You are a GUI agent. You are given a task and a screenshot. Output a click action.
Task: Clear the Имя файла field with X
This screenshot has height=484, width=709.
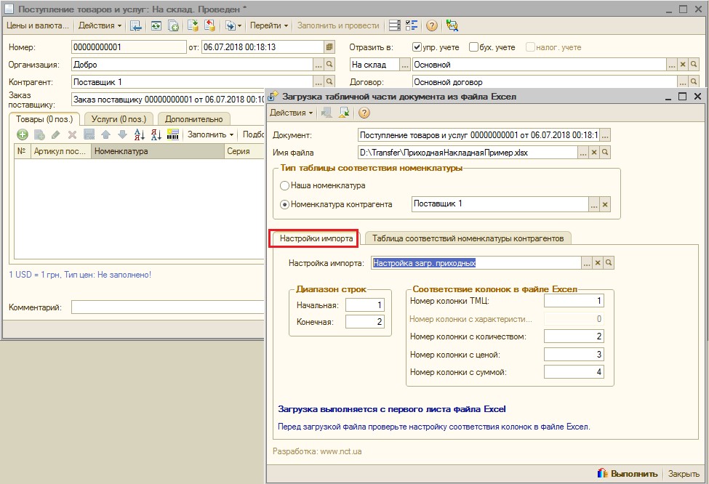click(594, 153)
